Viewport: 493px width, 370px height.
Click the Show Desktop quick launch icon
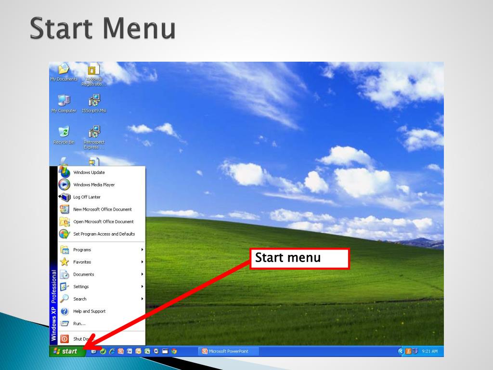[x=166, y=351]
